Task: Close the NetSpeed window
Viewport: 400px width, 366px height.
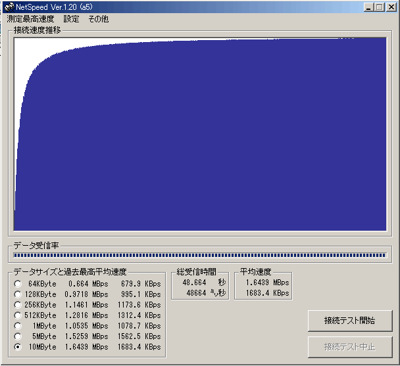Action: [391, 7]
